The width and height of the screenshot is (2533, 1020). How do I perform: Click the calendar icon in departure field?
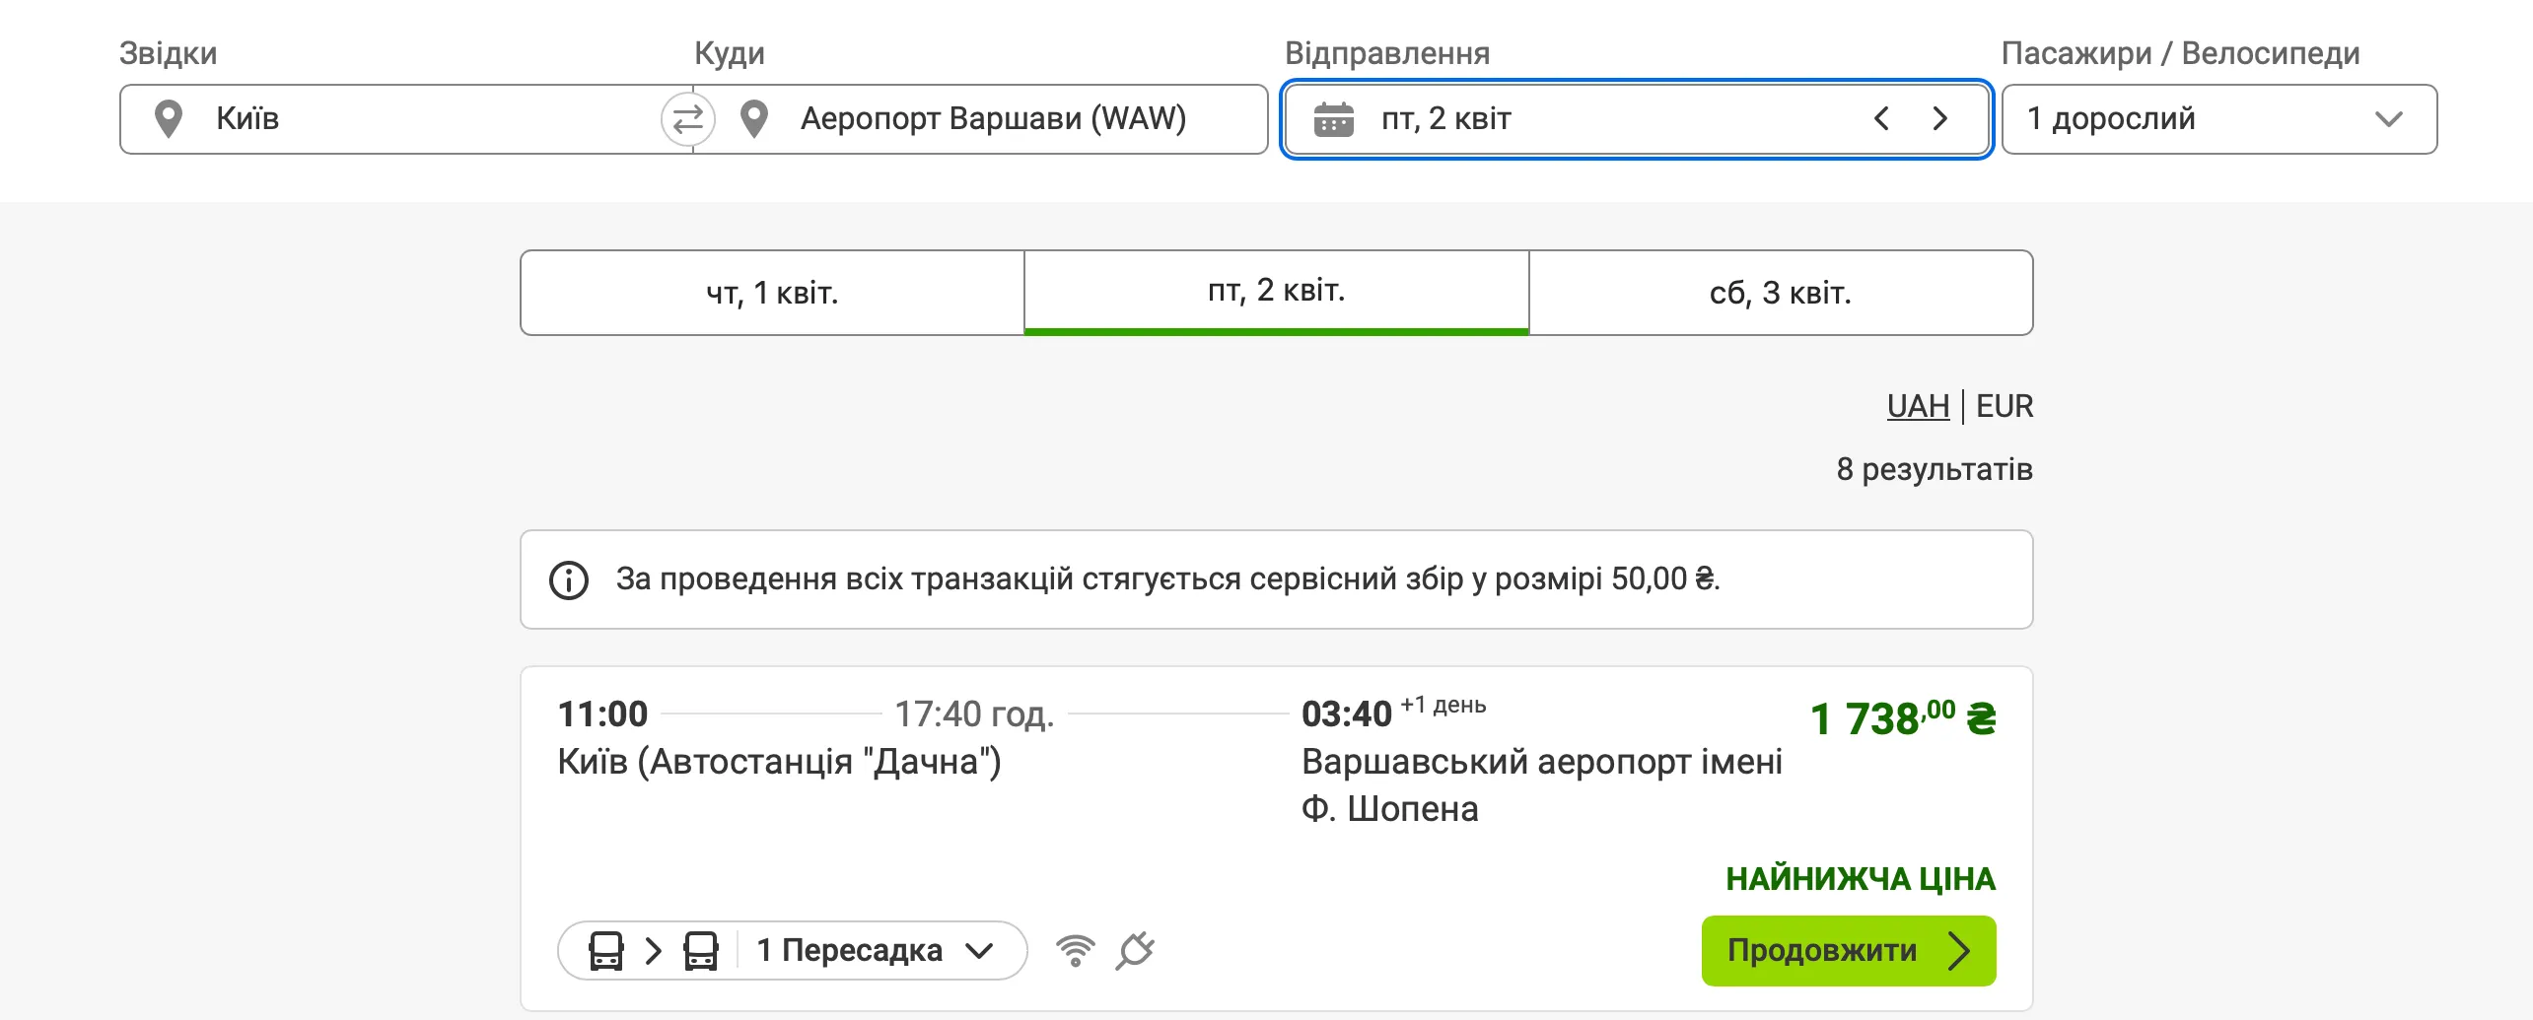(x=1333, y=119)
